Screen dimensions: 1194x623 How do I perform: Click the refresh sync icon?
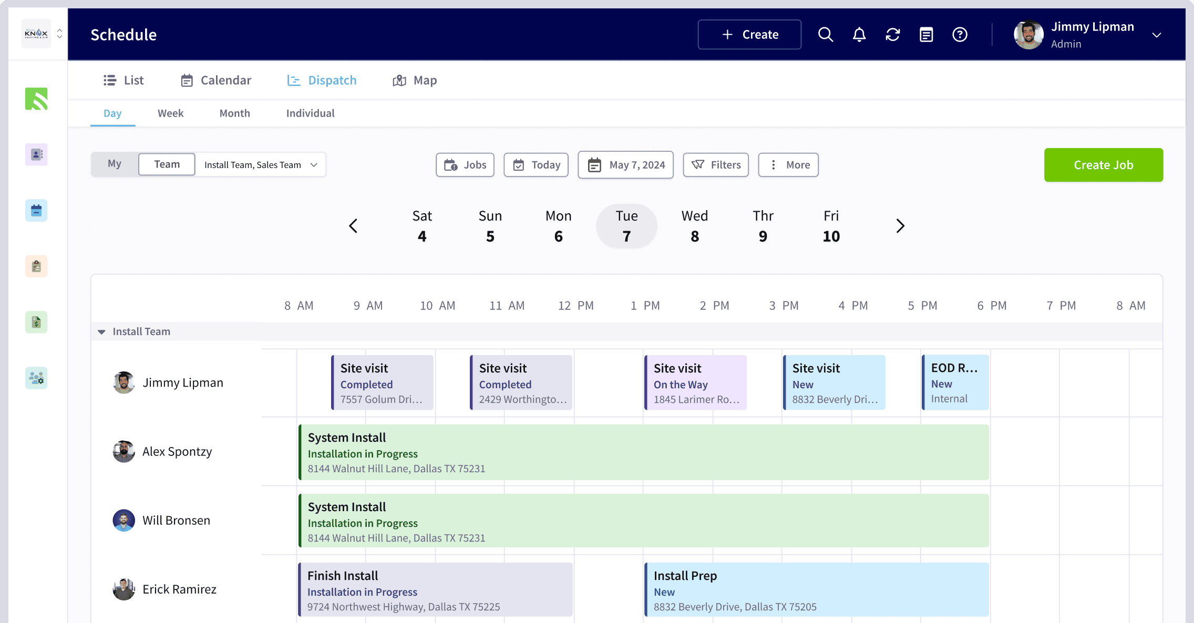[893, 35]
